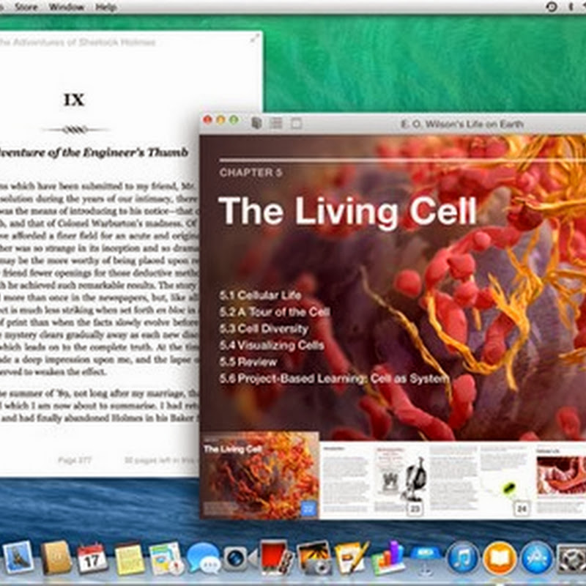The image size is (586, 586).
Task: Open the Time Machine menu bar icon
Action: pyautogui.click(x=552, y=7)
